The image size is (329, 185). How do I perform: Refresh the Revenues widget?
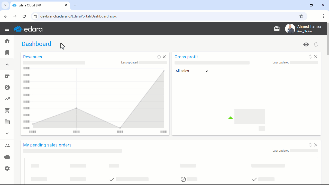159,57
